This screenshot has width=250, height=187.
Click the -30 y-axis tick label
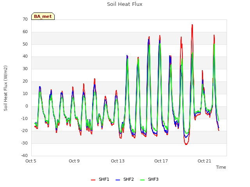[24, 143]
